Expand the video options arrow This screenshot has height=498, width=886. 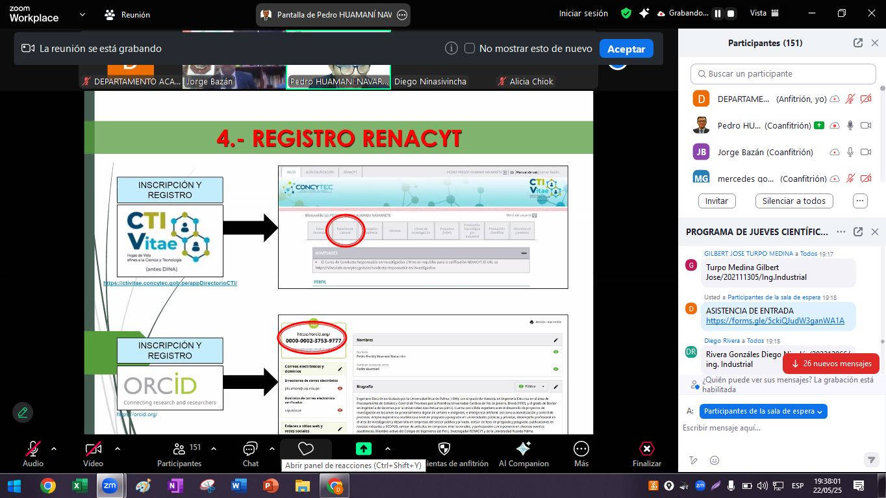click(117, 449)
